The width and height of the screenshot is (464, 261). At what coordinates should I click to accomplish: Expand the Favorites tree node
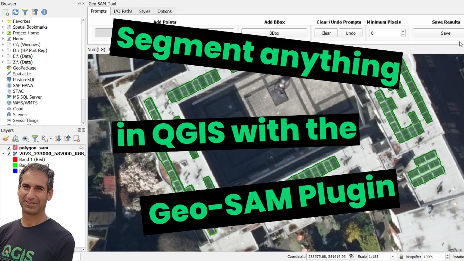pyautogui.click(x=3, y=21)
